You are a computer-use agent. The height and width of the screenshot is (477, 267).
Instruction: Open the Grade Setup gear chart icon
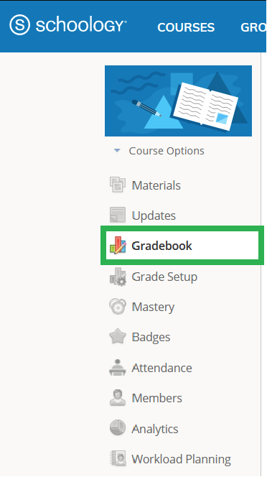(118, 277)
